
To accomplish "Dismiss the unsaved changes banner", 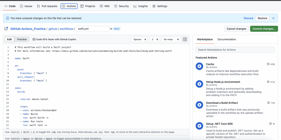I will pos(273,18).
